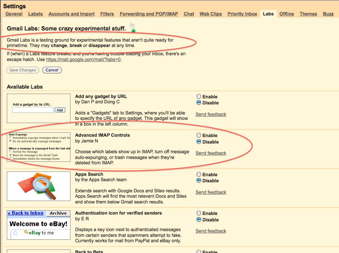This screenshot has width=339, height=253.
Task: Click the Advanced IMAP Controls preview thumbnail
Action: pyautogui.click(x=38, y=147)
